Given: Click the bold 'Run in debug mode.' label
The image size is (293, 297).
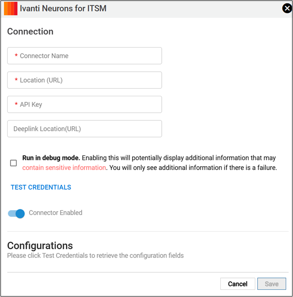Looking at the screenshot, I should pyautogui.click(x=51, y=158).
